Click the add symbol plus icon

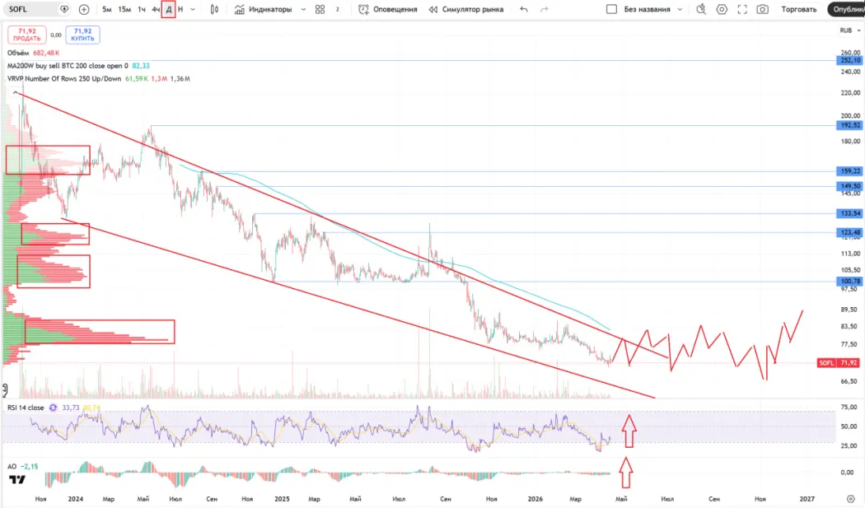pyautogui.click(x=84, y=10)
